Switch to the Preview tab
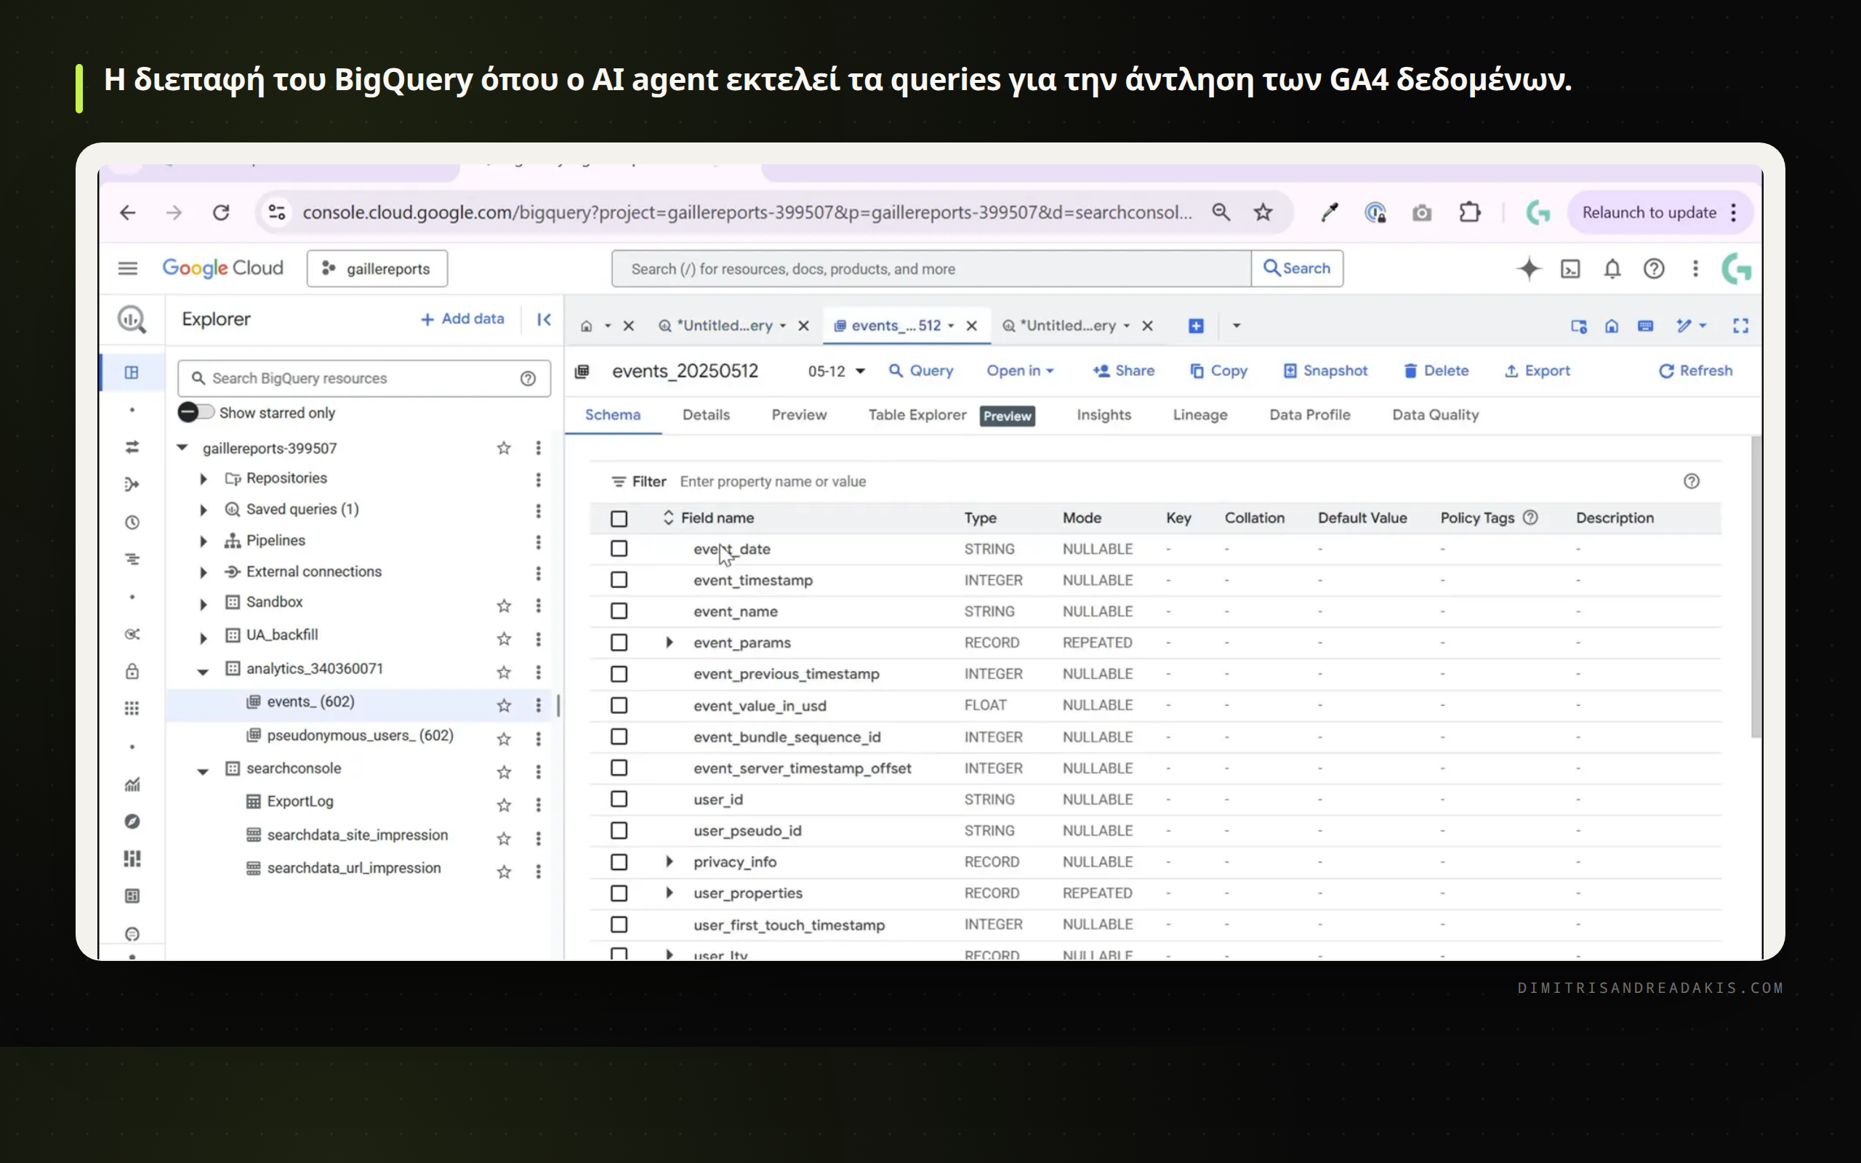 tap(799, 415)
